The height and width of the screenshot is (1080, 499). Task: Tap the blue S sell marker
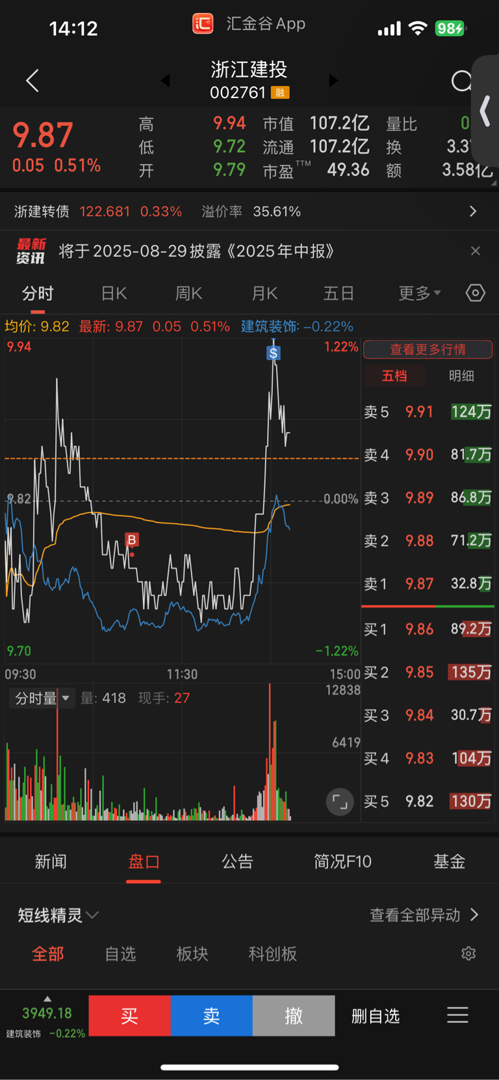[x=274, y=353]
